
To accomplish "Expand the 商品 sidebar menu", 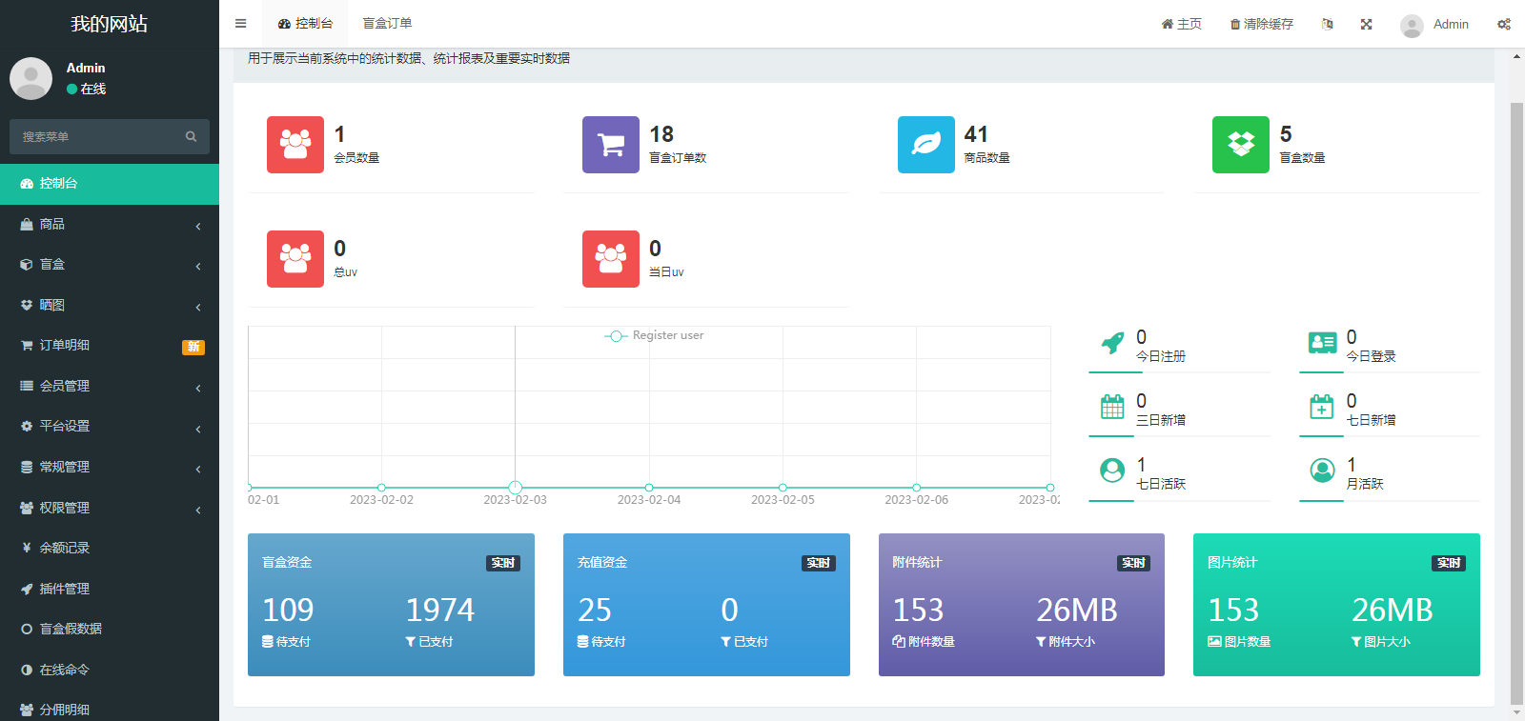I will coord(110,224).
